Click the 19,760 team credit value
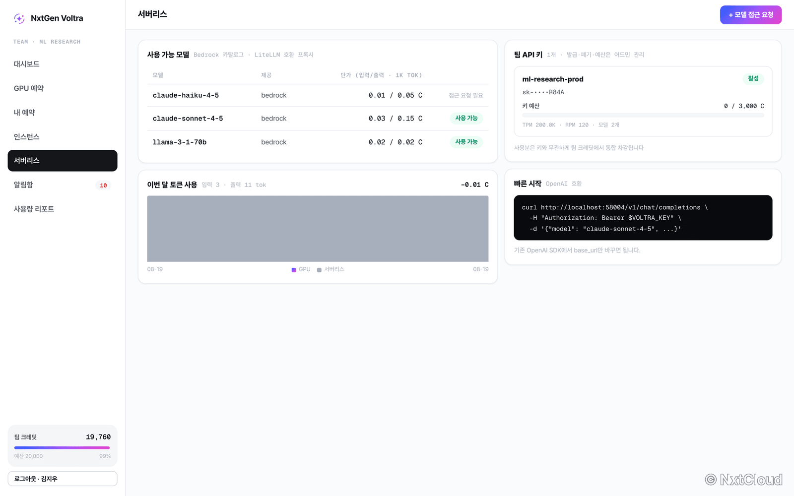The width and height of the screenshot is (794, 496). tap(98, 437)
